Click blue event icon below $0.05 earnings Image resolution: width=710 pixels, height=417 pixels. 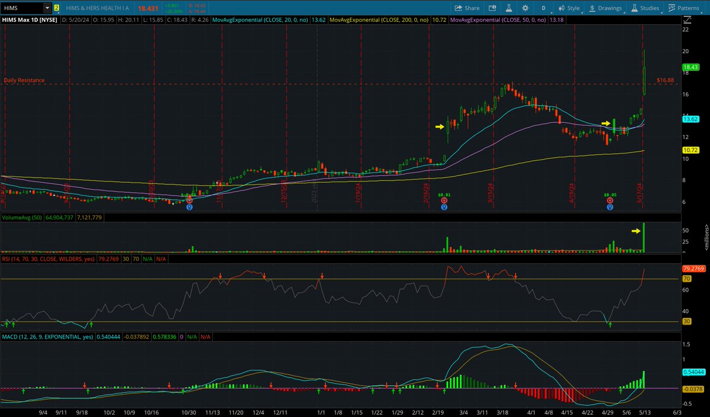610,207
